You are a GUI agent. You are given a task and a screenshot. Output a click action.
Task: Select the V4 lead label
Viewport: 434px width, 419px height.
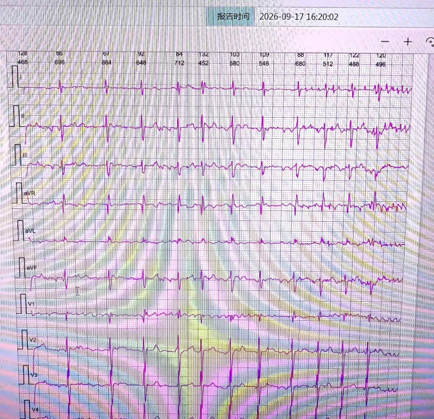click(x=35, y=409)
